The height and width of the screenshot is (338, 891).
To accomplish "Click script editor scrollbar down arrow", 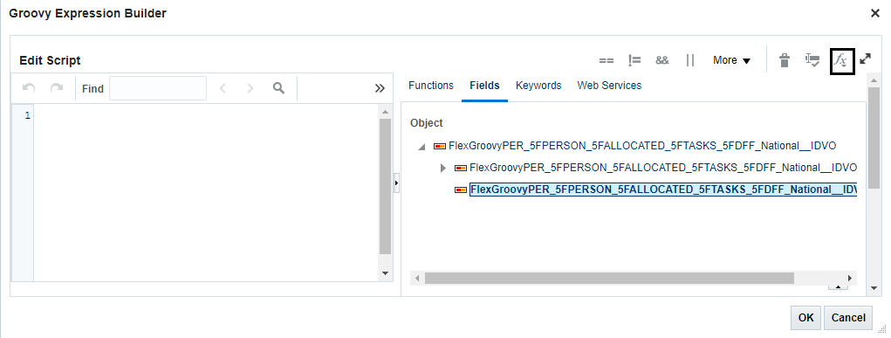I will pyautogui.click(x=385, y=273).
